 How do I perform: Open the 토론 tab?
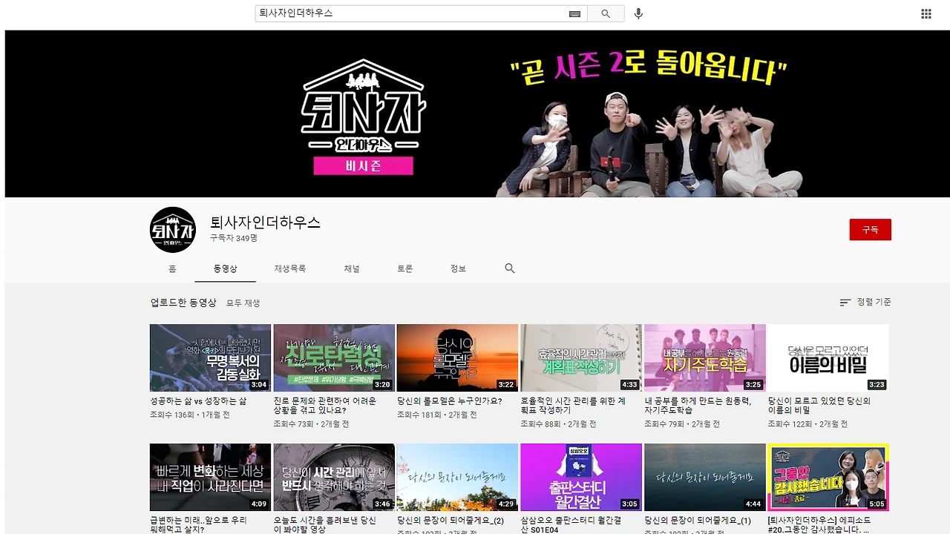404,268
